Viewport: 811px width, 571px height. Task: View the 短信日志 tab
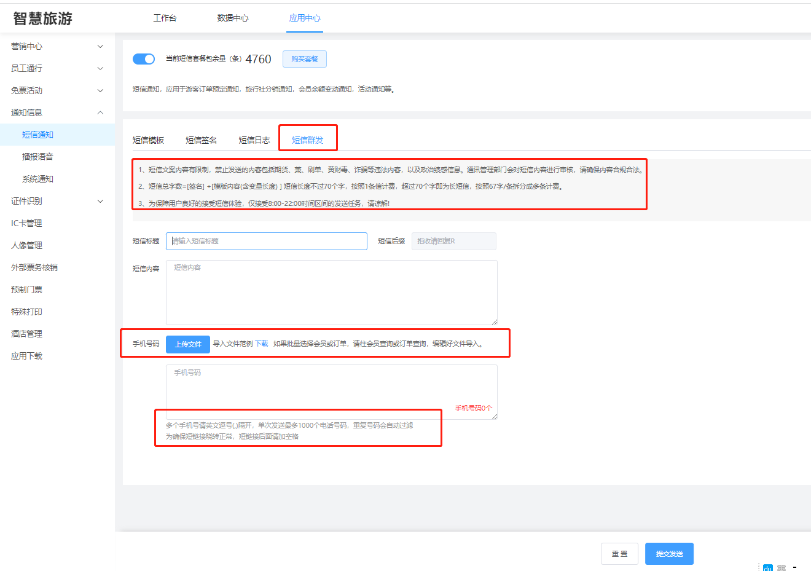coord(254,140)
